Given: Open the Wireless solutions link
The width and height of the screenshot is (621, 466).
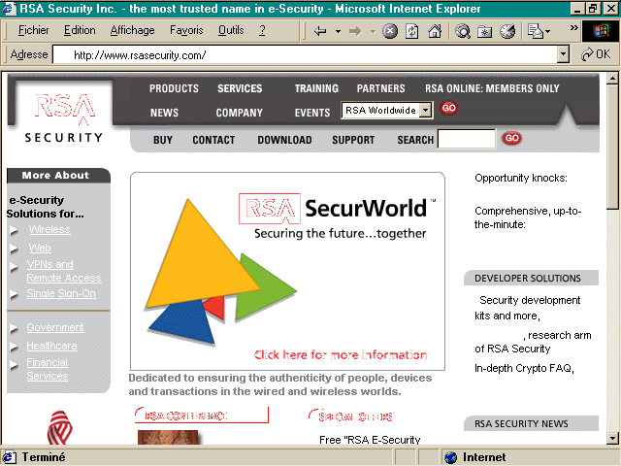Looking at the screenshot, I should coord(49,229).
